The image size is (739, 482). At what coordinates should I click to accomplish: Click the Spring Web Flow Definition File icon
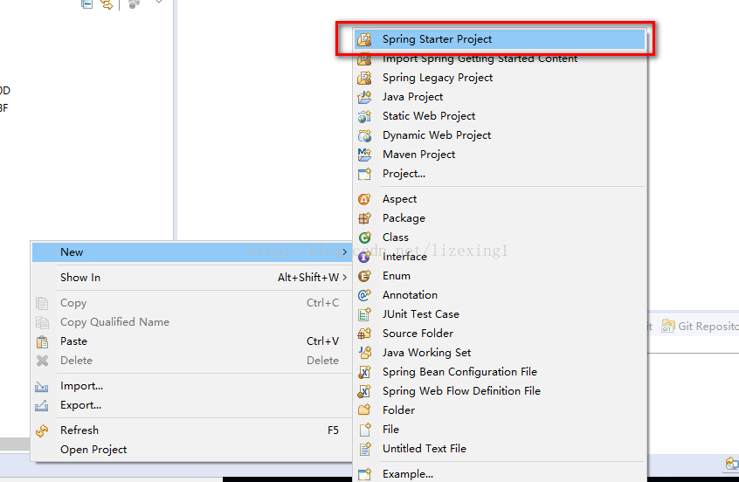click(x=364, y=391)
